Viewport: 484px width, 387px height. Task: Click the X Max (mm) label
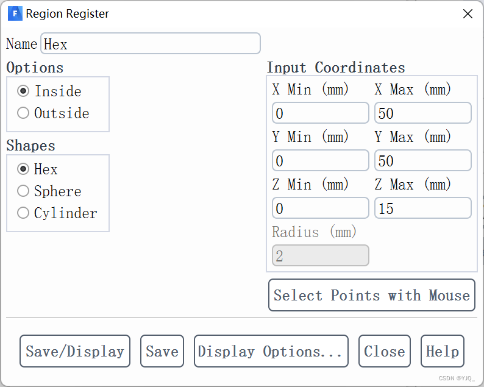click(413, 90)
